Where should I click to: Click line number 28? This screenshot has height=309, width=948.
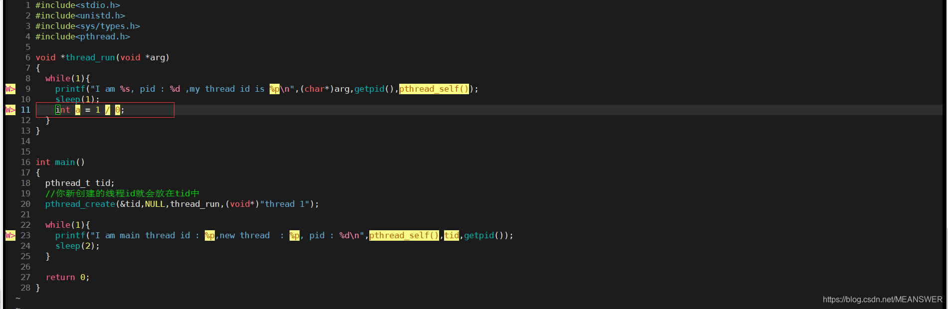(25, 288)
